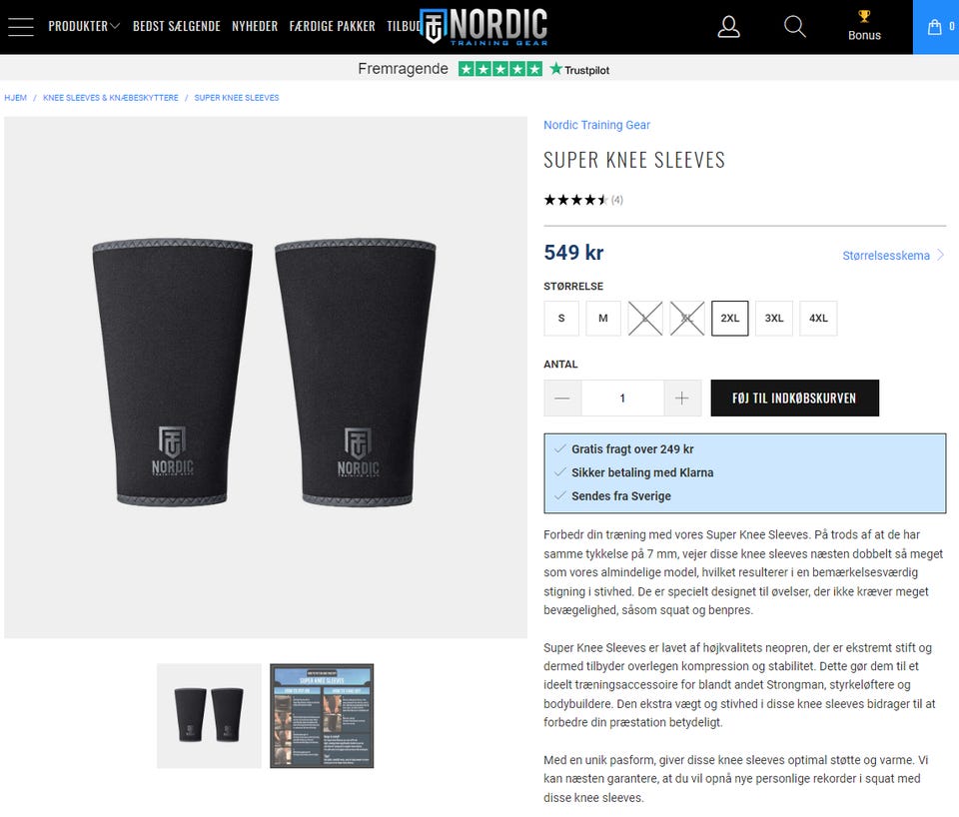The image size is (959, 817).
Task: Open the Nordic Training Gear brand link
Action: 596,125
